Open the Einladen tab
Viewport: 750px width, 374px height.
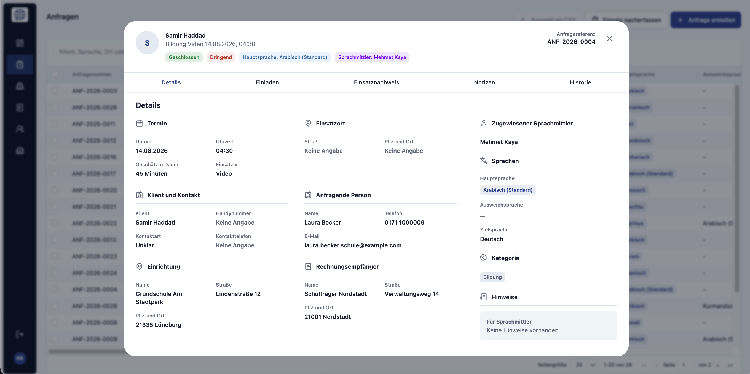point(267,82)
